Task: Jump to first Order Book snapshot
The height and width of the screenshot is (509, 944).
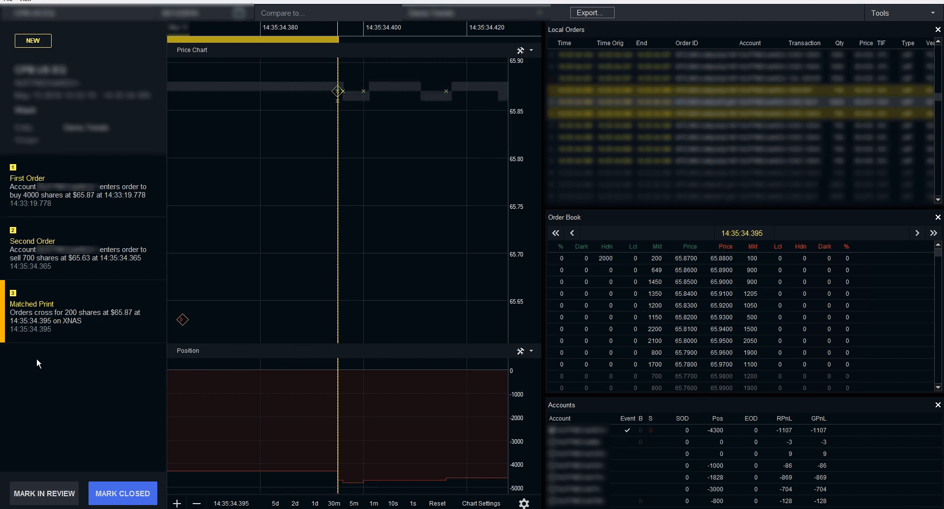Action: pos(556,233)
